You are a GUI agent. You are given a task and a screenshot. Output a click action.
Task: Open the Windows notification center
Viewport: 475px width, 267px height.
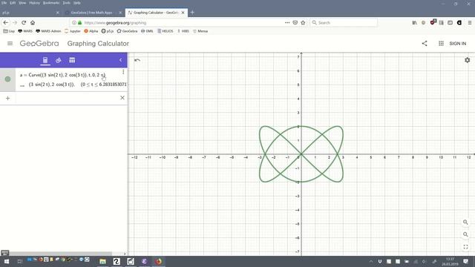coord(465,261)
